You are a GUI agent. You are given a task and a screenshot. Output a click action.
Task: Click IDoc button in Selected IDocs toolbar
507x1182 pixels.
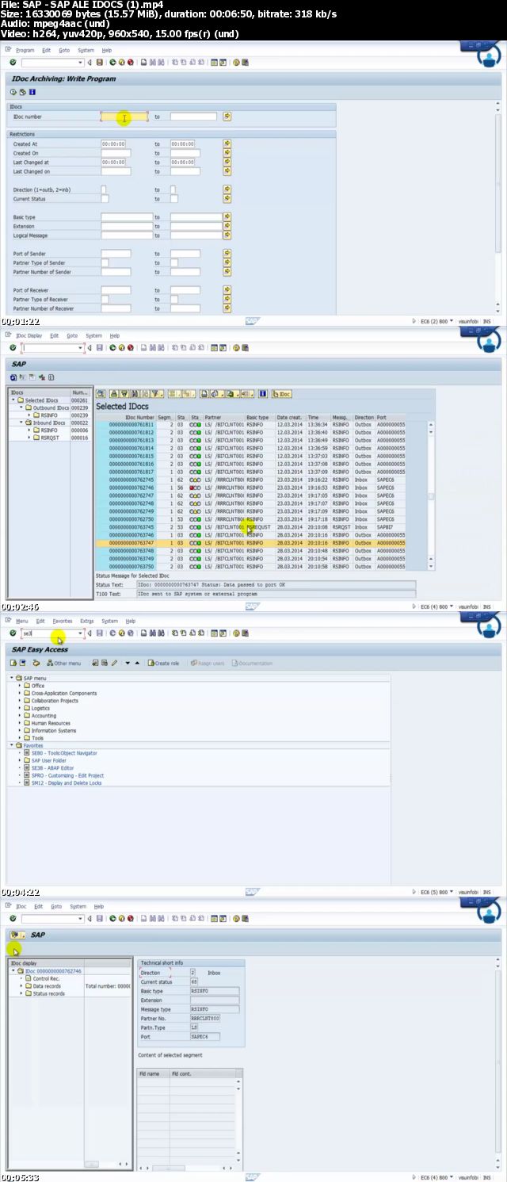[281, 393]
